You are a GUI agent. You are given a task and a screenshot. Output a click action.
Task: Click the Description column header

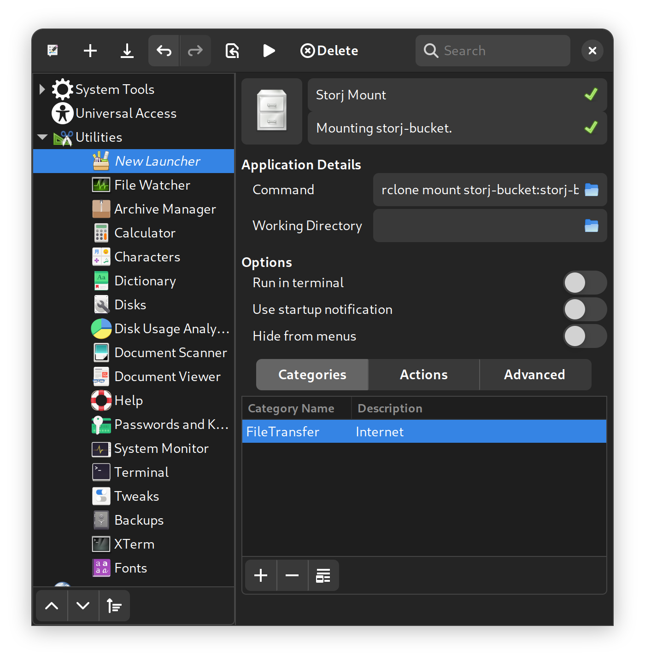click(479, 408)
